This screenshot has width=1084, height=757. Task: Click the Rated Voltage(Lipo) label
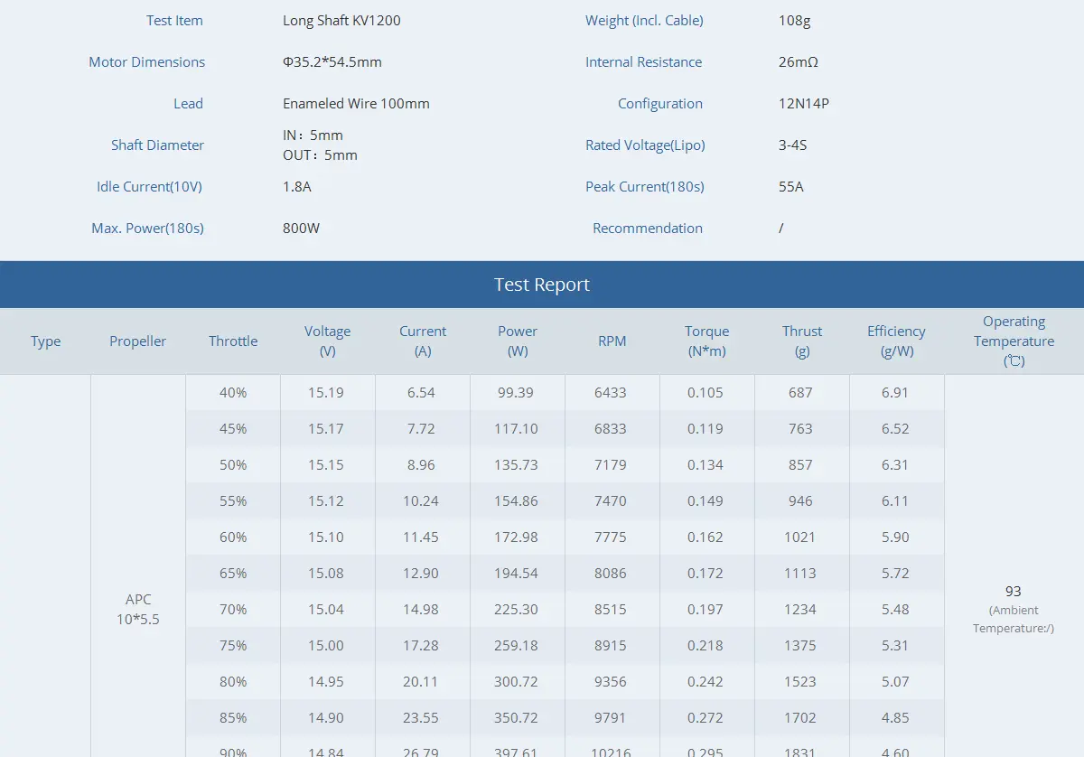(645, 145)
